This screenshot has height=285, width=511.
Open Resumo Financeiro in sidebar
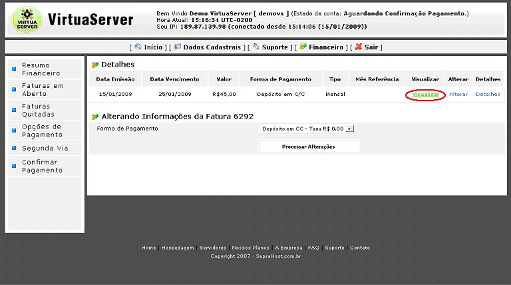pos(41,69)
